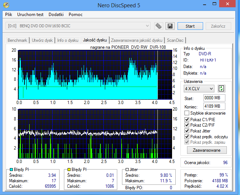The height and width of the screenshot is (195, 240).
Task: Click the yellow Błędy PI swatch
Action: click(x=69, y=170)
